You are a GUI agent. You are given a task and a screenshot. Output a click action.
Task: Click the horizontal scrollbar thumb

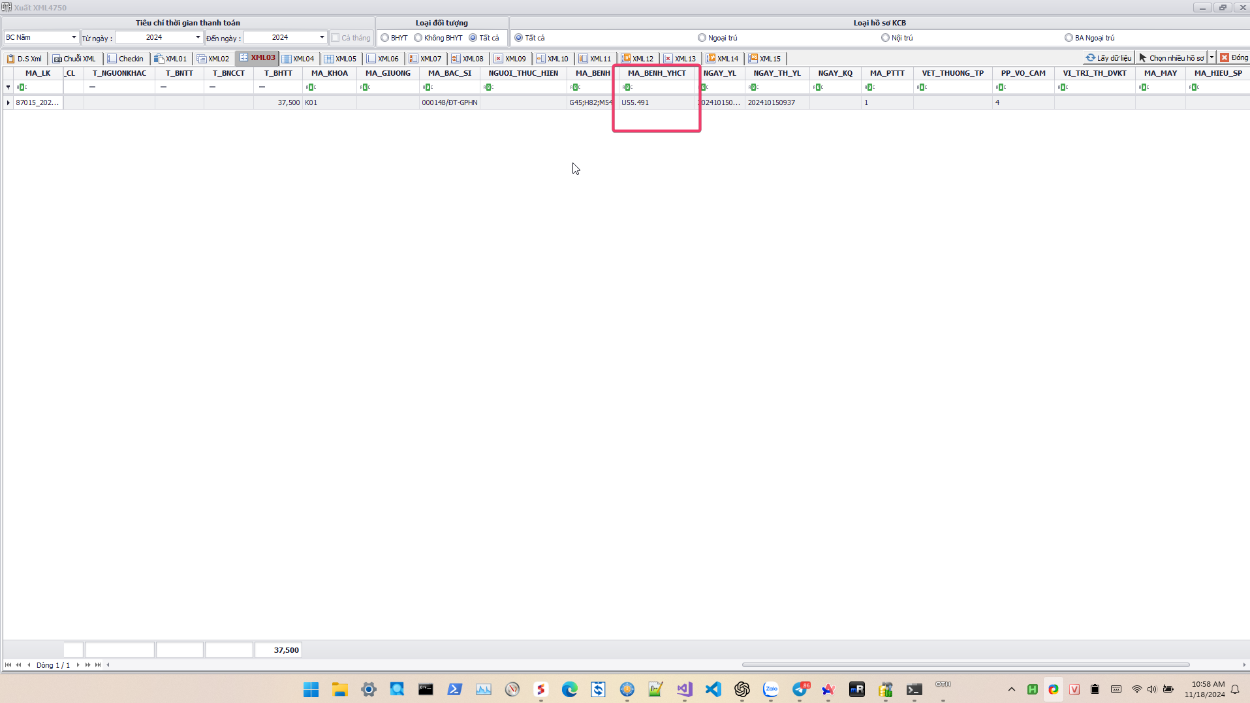coord(965,665)
